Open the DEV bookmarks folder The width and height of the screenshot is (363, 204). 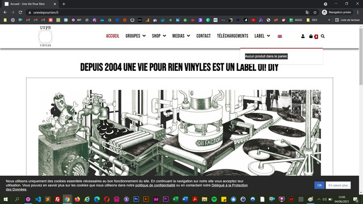311,20
